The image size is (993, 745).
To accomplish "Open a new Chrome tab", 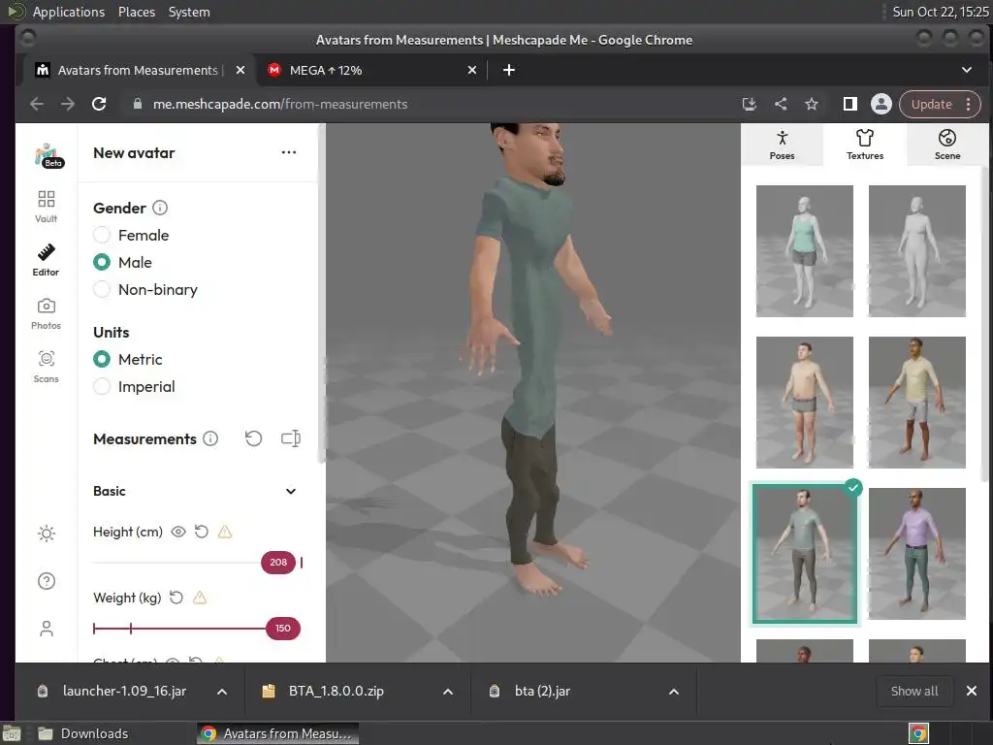I will point(508,70).
